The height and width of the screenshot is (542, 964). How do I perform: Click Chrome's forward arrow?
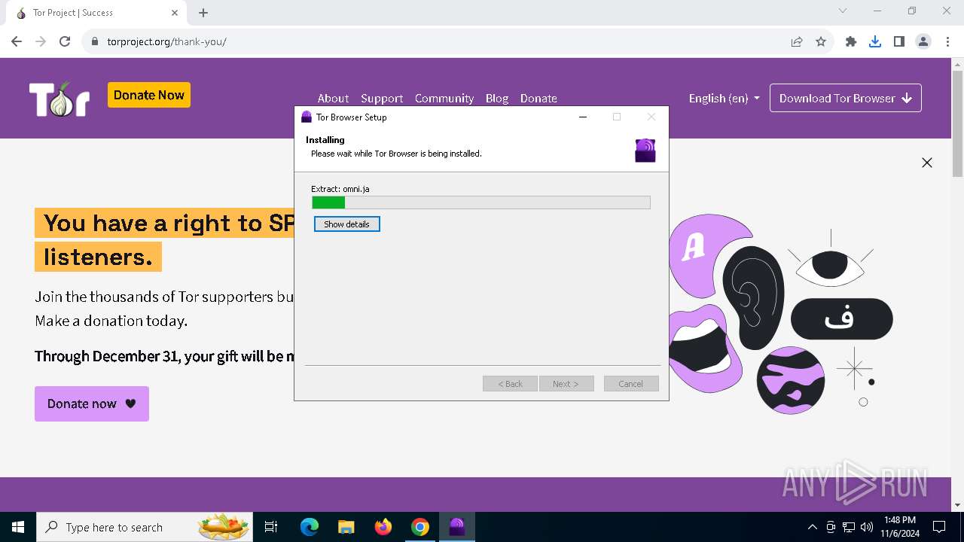(41, 41)
